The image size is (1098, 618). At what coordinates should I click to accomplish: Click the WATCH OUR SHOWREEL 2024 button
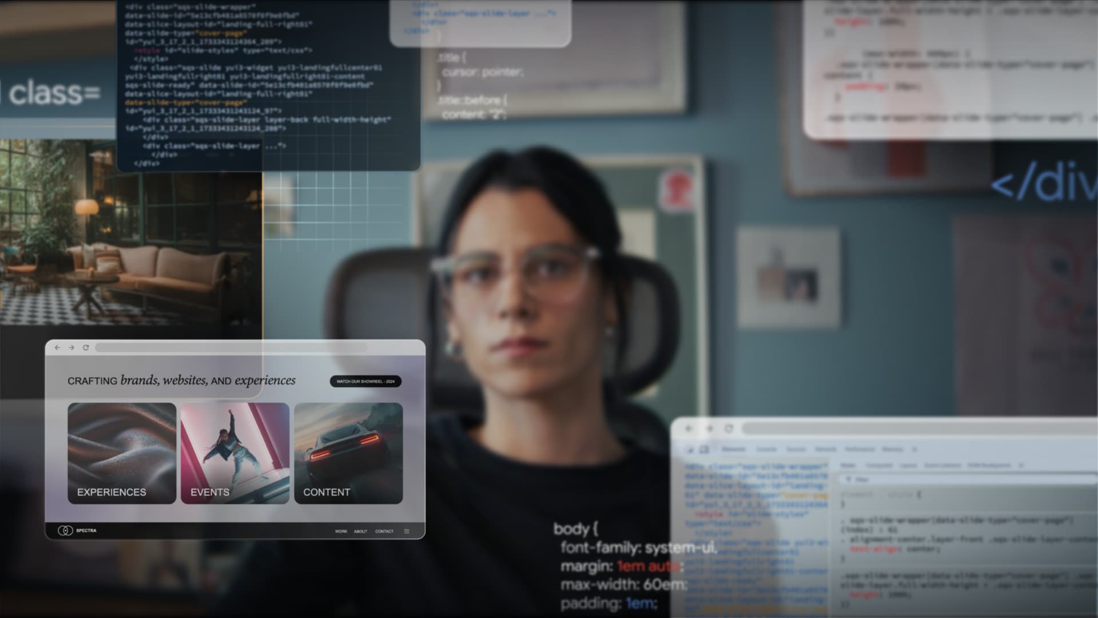365,381
